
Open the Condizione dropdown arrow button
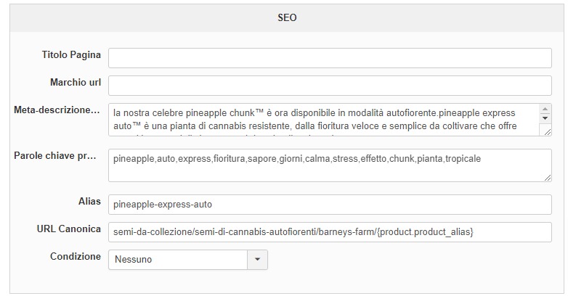258,259
